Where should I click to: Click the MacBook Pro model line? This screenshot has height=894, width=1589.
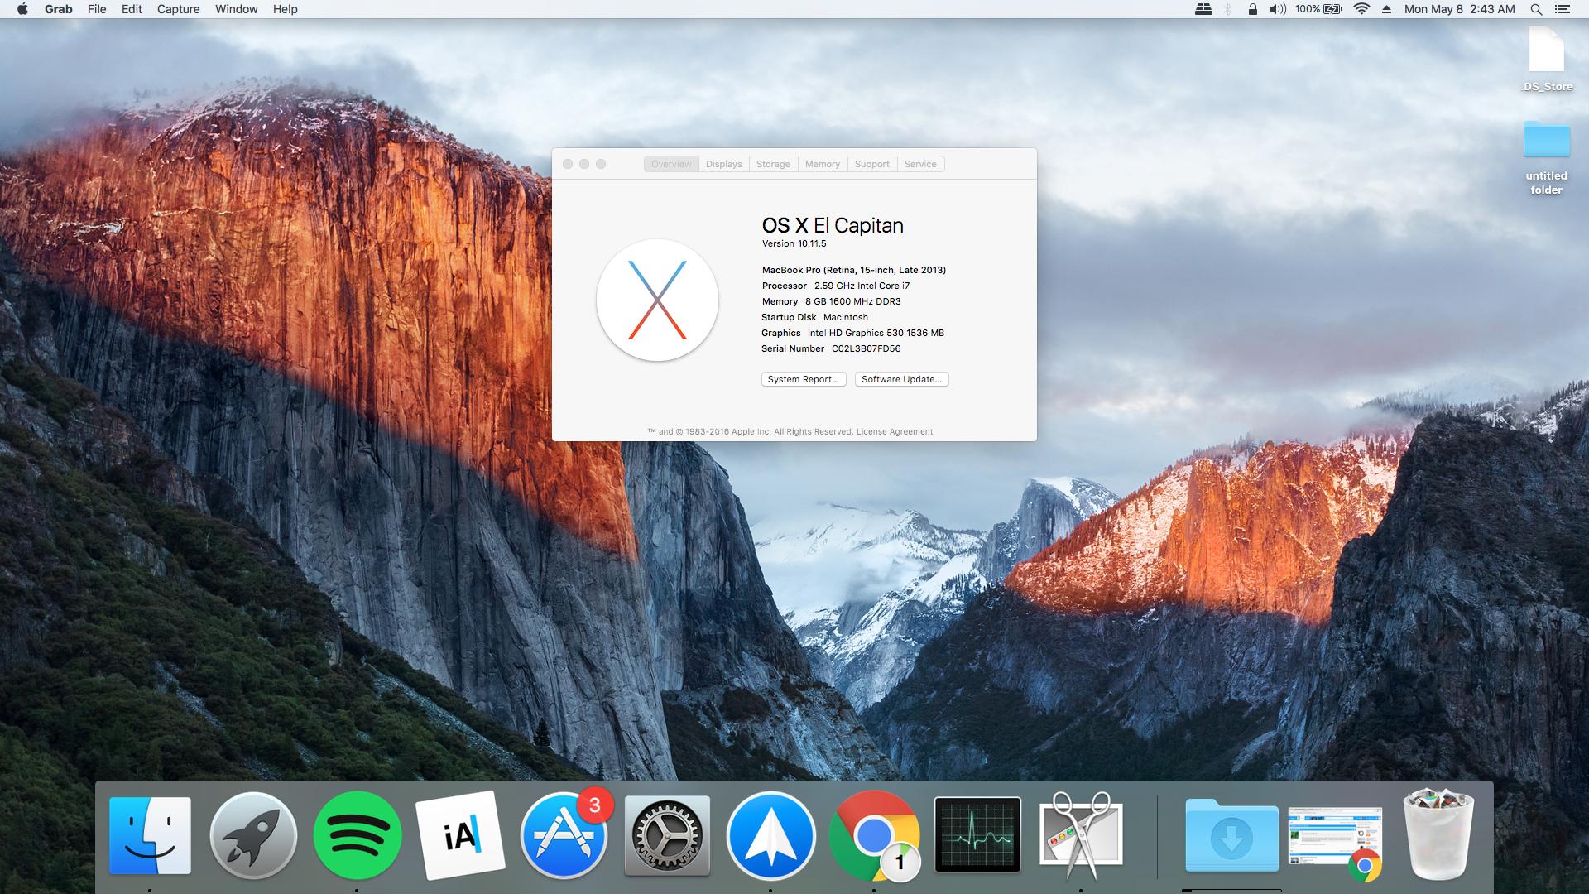click(854, 270)
